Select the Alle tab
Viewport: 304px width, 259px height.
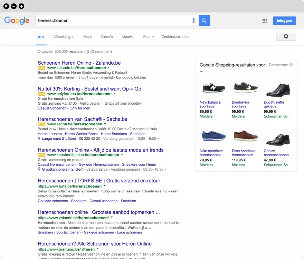pyautogui.click(x=41, y=37)
